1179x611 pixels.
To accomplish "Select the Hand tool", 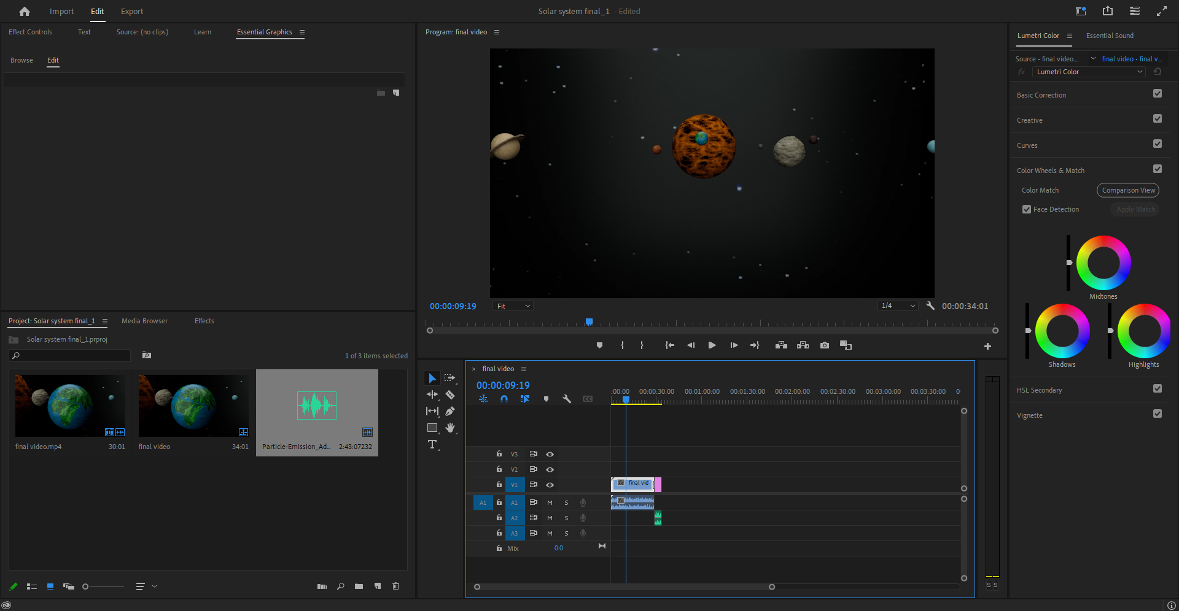I will pyautogui.click(x=449, y=428).
